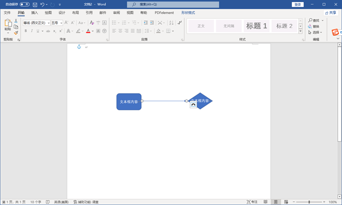Switch to Web Layout view

[x=286, y=202]
